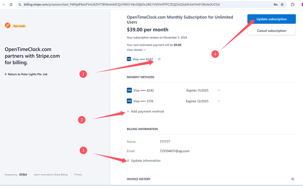The image size is (303, 186).
Task: Click the Visa card icon beside subscription card
Action: coord(129,59)
